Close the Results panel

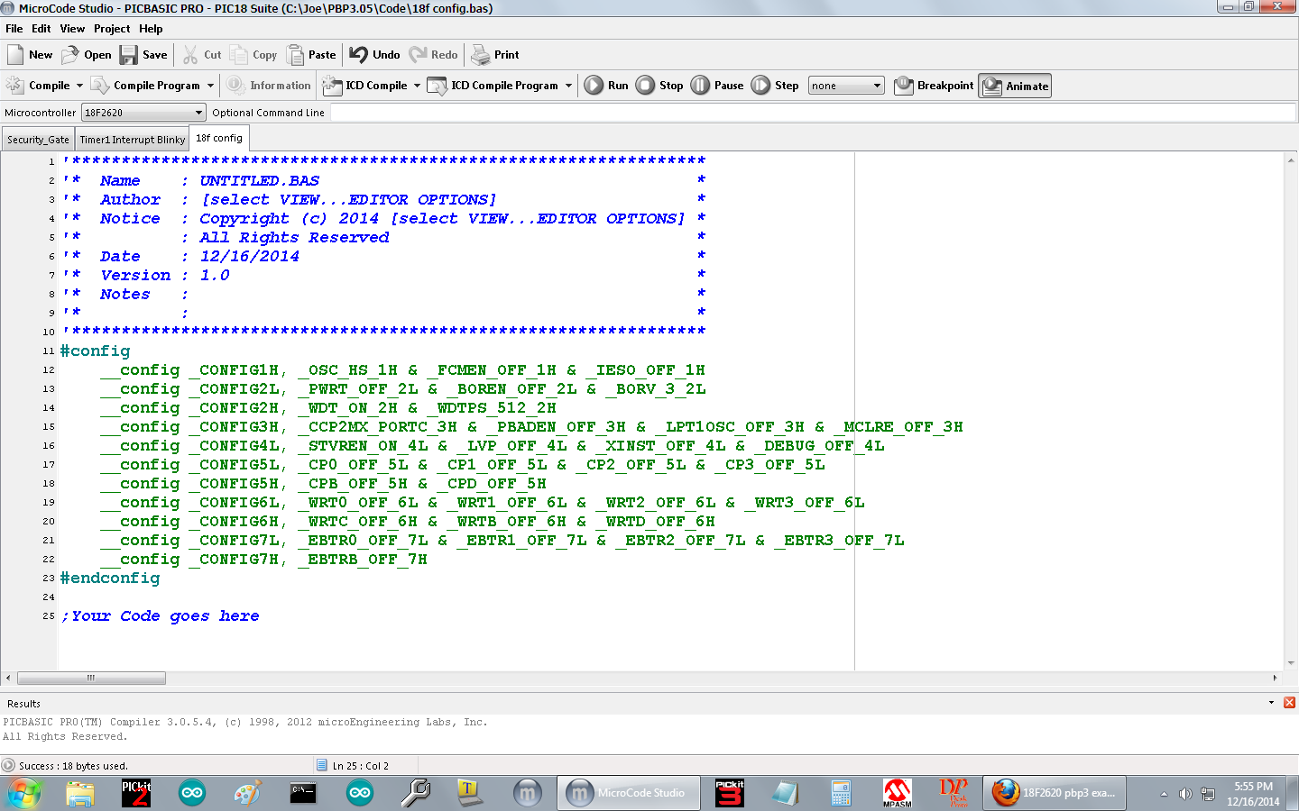(1289, 703)
